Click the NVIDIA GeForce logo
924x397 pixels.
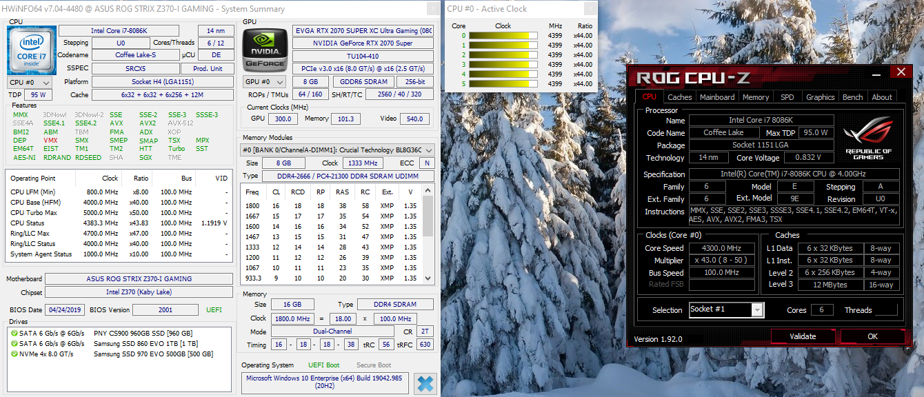[x=265, y=49]
